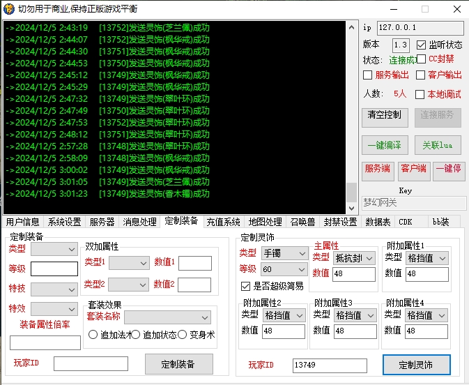Switch to the 充值系统 tab
Viewport: 469px width, 385px height.
pos(224,222)
